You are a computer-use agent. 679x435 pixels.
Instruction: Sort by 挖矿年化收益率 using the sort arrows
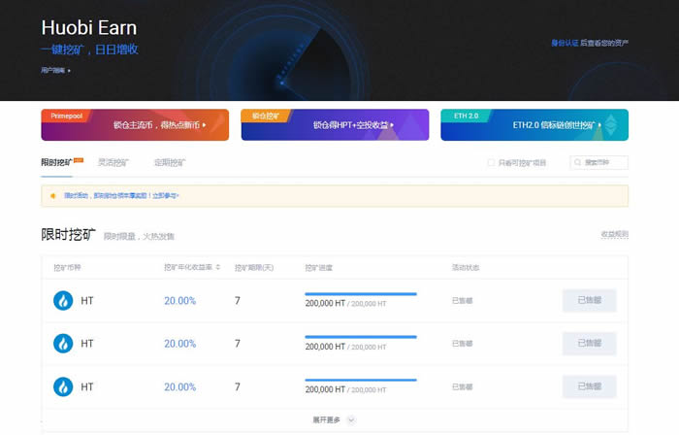click(x=218, y=267)
